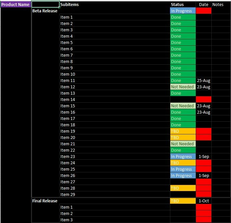
Task: Click Not Needed status of Item 15
Action: click(x=183, y=106)
